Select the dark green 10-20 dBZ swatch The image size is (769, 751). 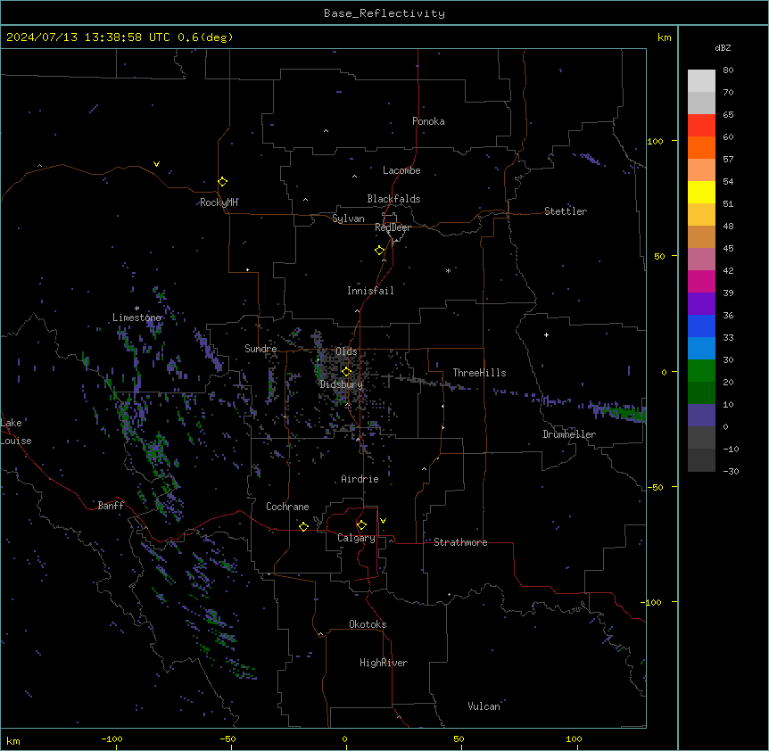coord(701,392)
